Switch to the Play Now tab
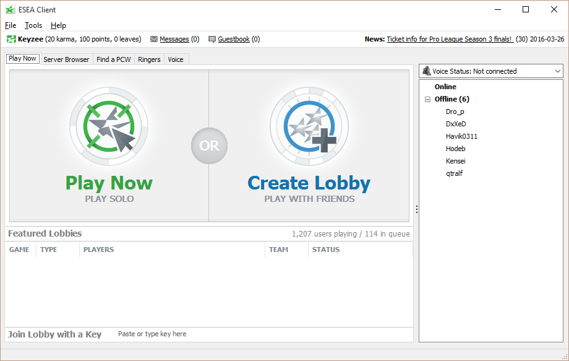This screenshot has width=569, height=361. coord(22,58)
